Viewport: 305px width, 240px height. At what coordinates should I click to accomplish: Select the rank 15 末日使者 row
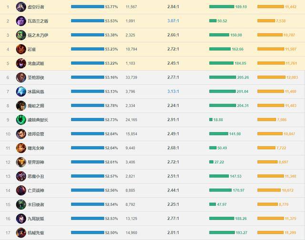pos(152,204)
